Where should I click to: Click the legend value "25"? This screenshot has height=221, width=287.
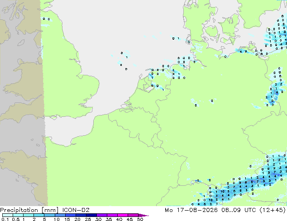(x=88, y=219)
